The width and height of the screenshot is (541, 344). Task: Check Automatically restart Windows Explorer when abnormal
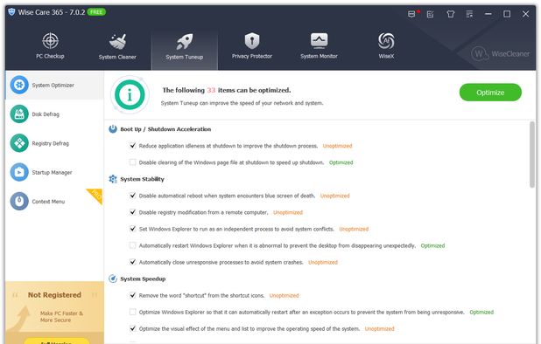tap(132, 245)
